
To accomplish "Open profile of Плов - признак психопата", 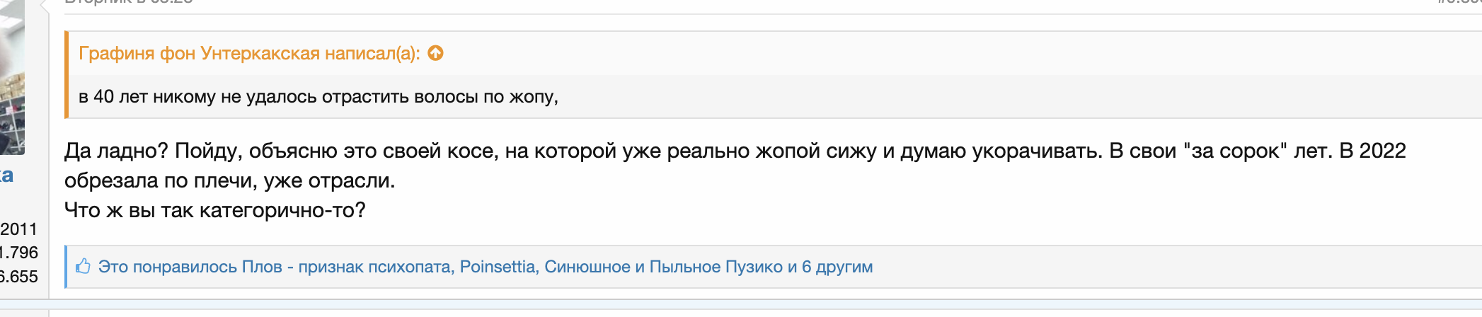I will click(347, 267).
